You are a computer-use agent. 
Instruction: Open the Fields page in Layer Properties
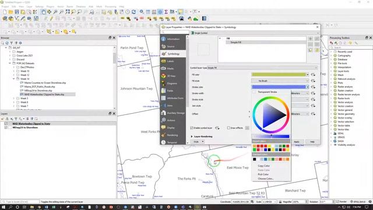tap(173, 91)
